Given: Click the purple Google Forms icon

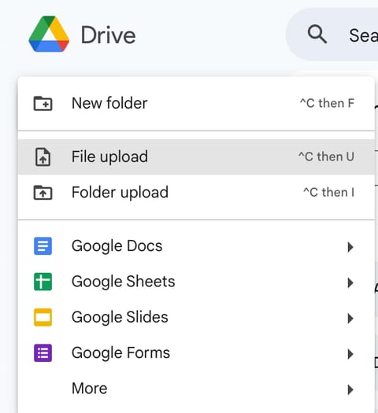Looking at the screenshot, I should 43,353.
